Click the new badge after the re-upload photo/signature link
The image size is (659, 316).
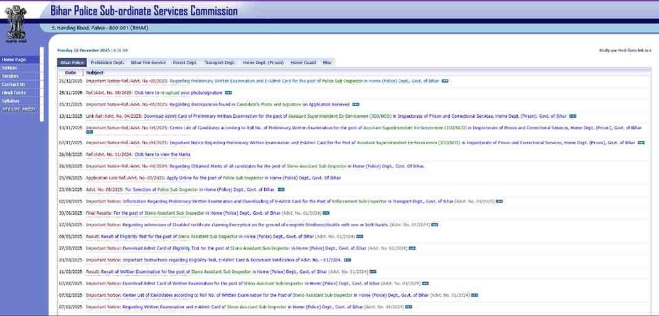(x=228, y=93)
